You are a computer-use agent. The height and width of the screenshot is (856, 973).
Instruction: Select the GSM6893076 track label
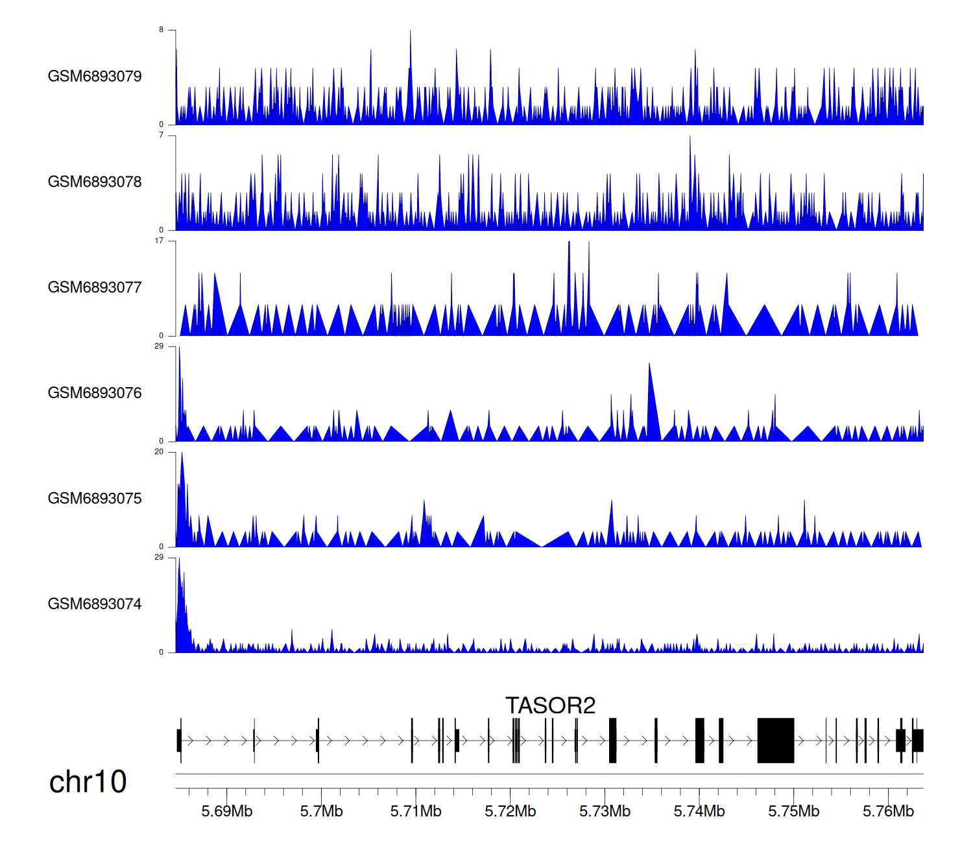pyautogui.click(x=95, y=393)
